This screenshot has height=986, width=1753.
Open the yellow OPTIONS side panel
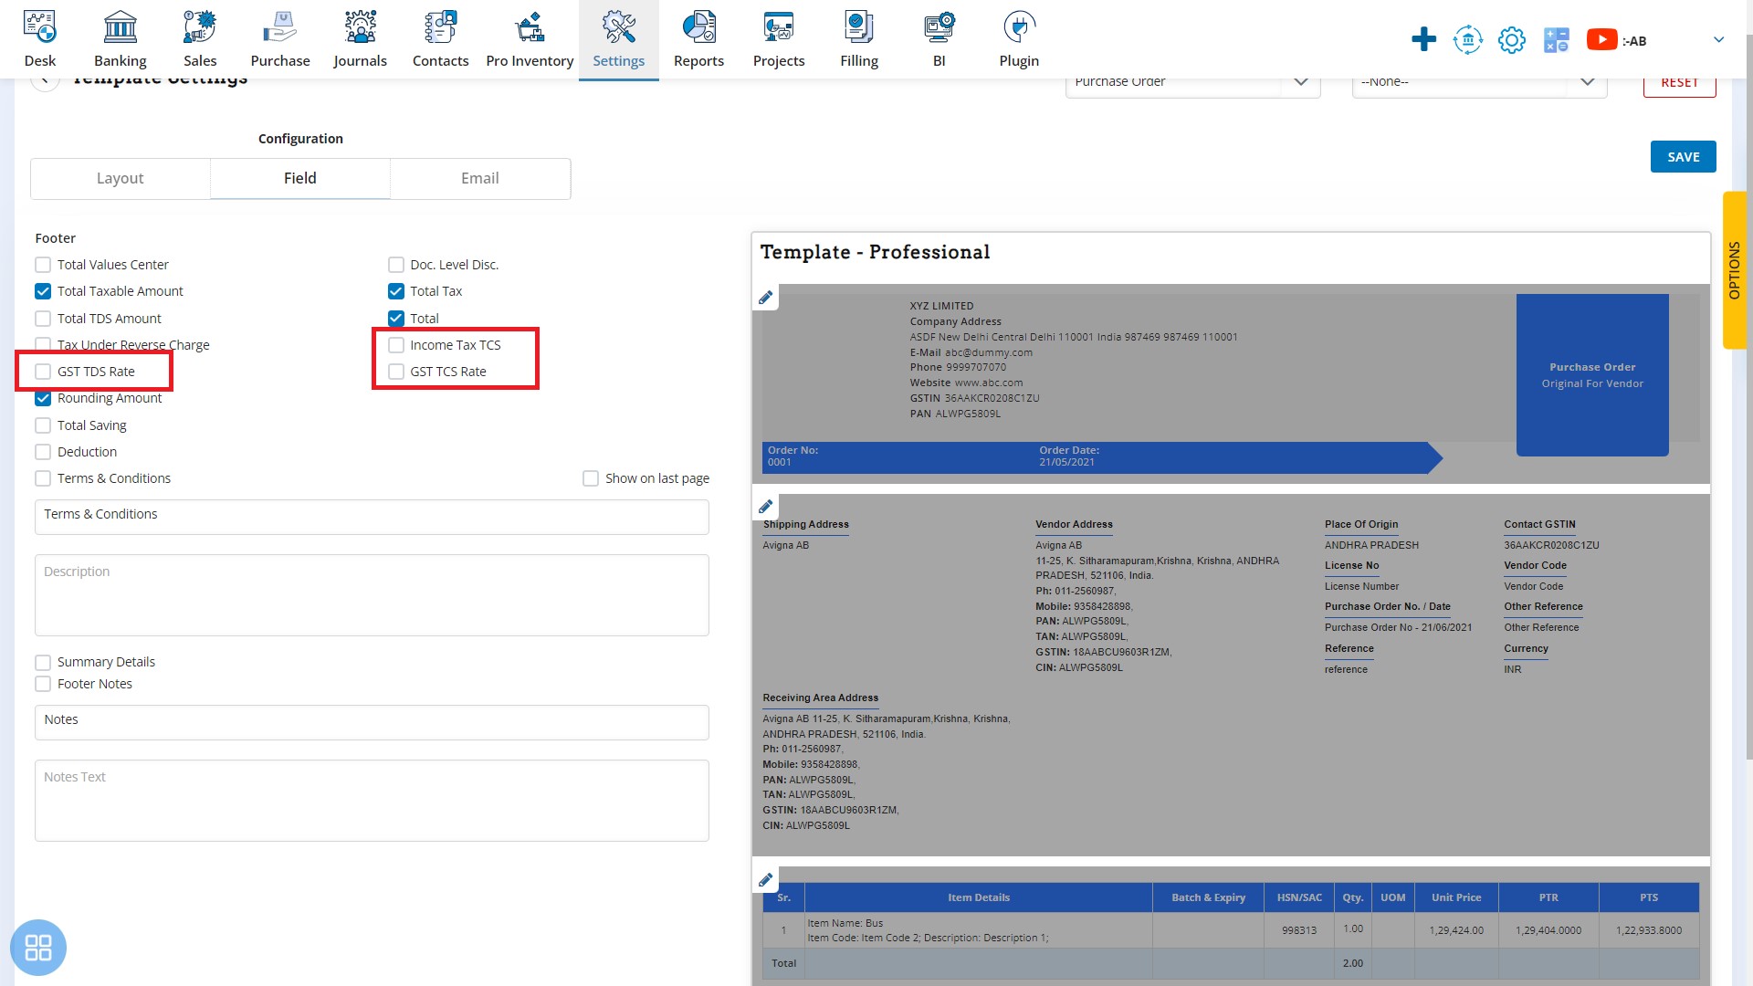pyautogui.click(x=1734, y=270)
